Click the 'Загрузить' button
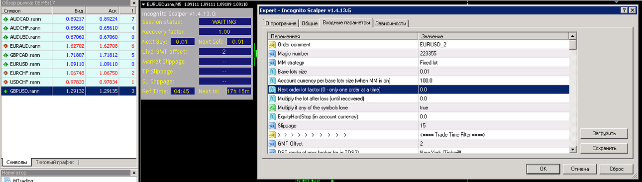This screenshot has width=642, height=182. (604, 133)
